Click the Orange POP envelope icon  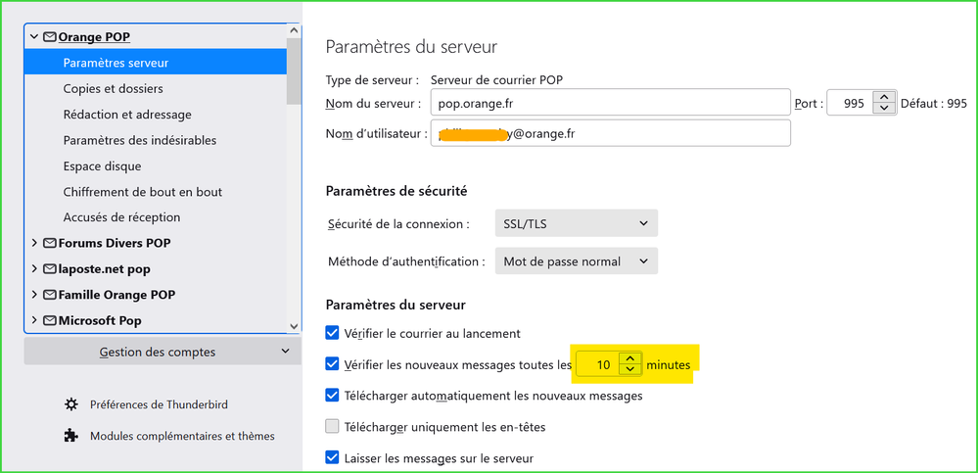pos(49,37)
